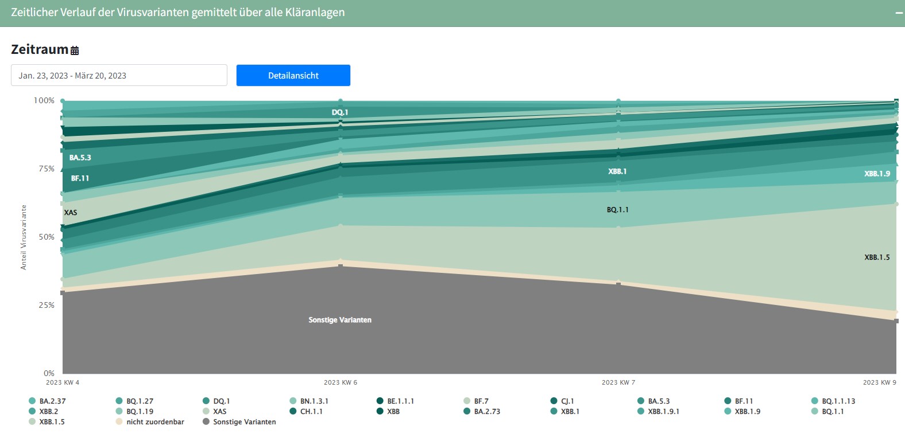Click the BF.7 legend marker
This screenshot has height=442, width=905.
point(467,401)
